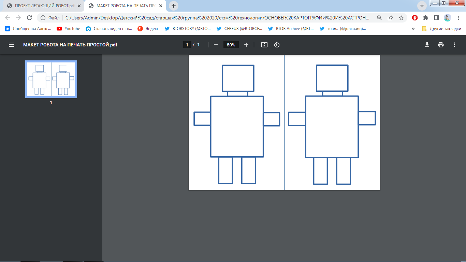Image resolution: width=466 pixels, height=262 pixels.
Task: Zoom in with the plus button
Action: [246, 45]
